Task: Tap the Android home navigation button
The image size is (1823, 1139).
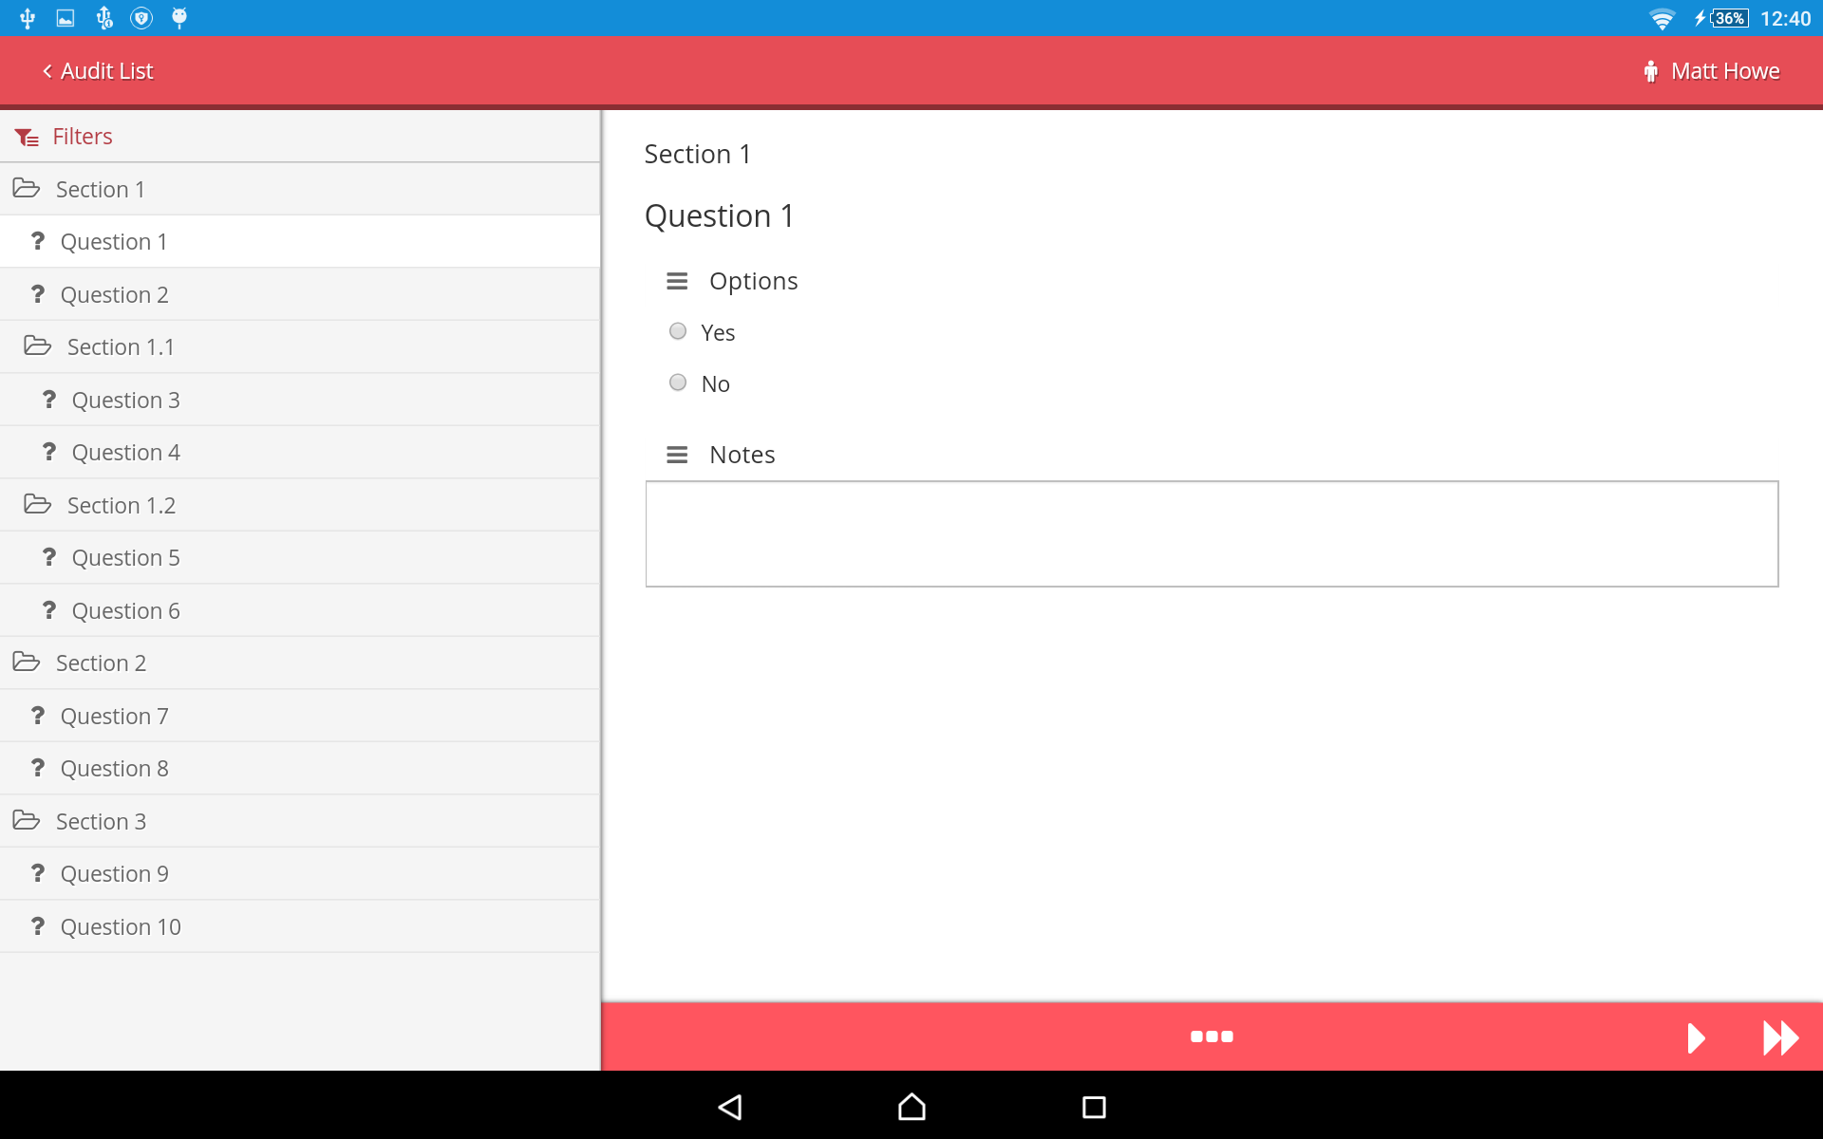Action: [x=911, y=1107]
